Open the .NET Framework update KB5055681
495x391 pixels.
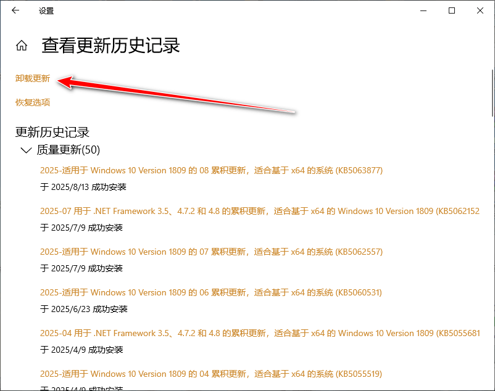[259, 333]
